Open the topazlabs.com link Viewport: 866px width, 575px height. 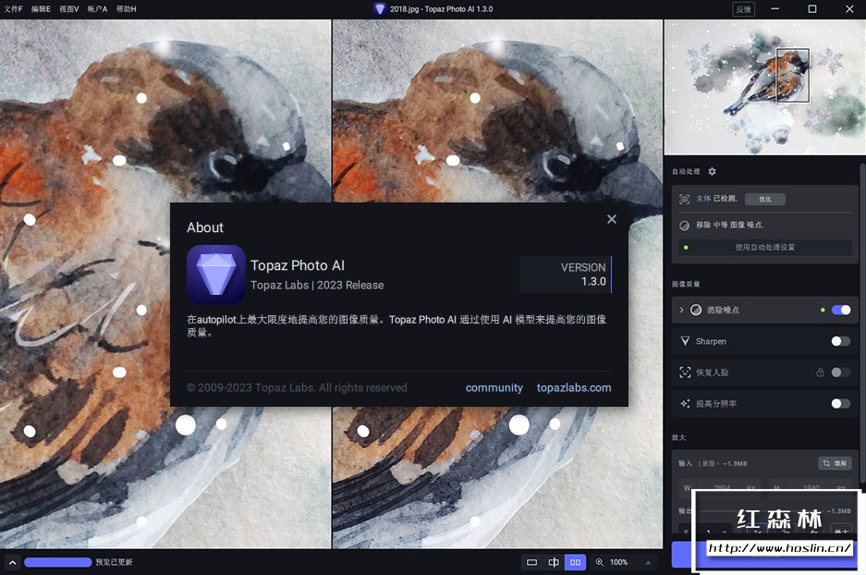[x=574, y=387]
